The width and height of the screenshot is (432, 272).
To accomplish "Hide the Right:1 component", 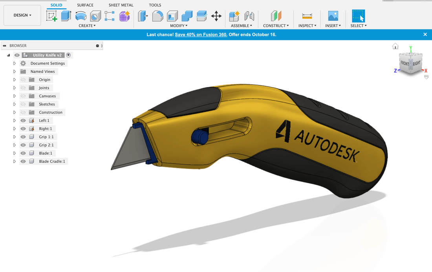I will coord(23,129).
